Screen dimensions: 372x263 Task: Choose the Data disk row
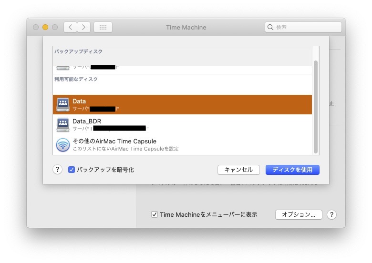tap(182, 105)
